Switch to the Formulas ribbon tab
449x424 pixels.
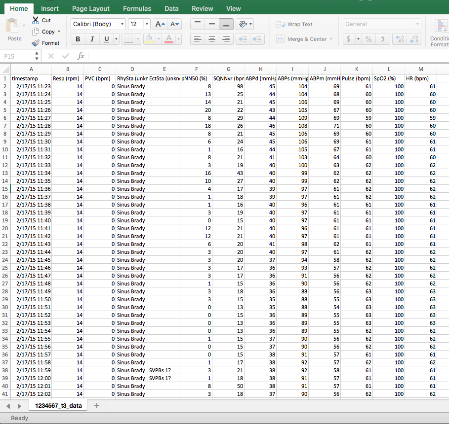(x=137, y=8)
